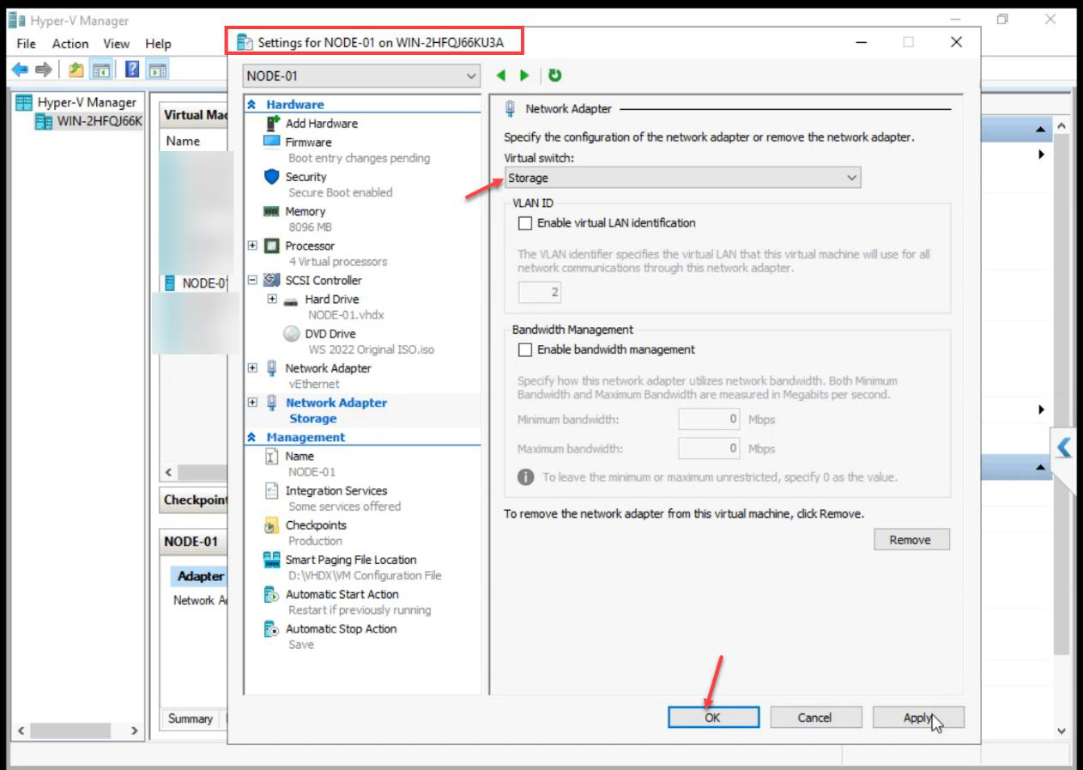Image resolution: width=1083 pixels, height=770 pixels.
Task: Select the Integration Services icon
Action: (x=272, y=491)
